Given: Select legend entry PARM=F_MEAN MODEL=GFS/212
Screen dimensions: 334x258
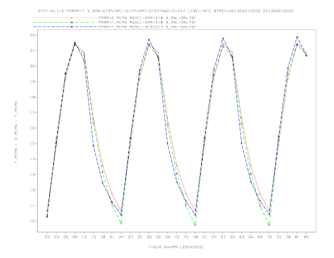Looking at the screenshot, I should pos(148,27).
